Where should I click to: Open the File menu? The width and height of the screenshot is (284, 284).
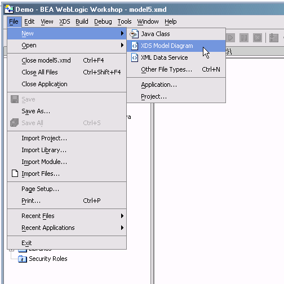(x=14, y=21)
